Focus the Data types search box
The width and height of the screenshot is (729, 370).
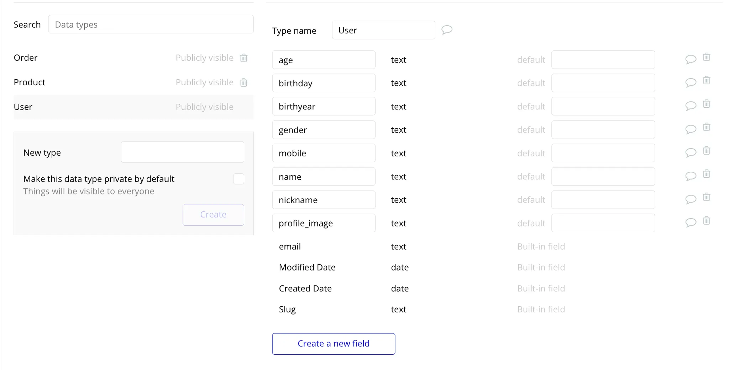tap(151, 25)
